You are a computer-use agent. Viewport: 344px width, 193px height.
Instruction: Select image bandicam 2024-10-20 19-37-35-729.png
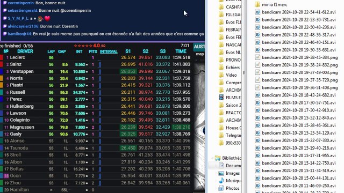click(x=297, y=80)
